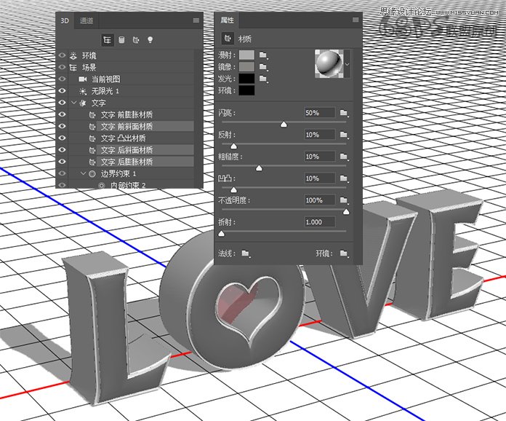This screenshot has height=421, width=506.
Task: Open the 凹凸 texture folder menu
Action: click(x=344, y=178)
